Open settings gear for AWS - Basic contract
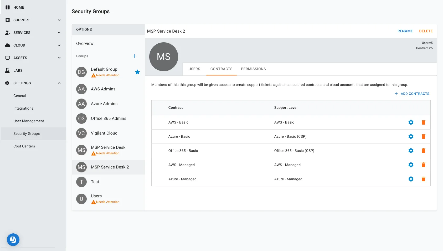The image size is (443, 251). pos(411,122)
